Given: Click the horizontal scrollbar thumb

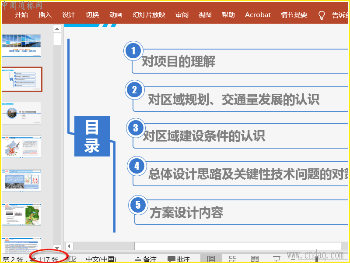Looking at the screenshot, I should (x=238, y=246).
